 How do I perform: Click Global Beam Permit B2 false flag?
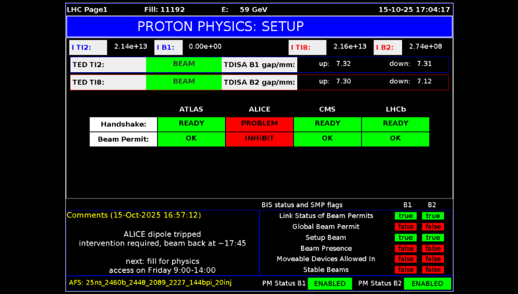[433, 227]
